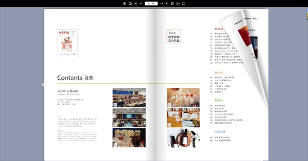
Task: Click contents entry numbered 35
Action: [218, 105]
